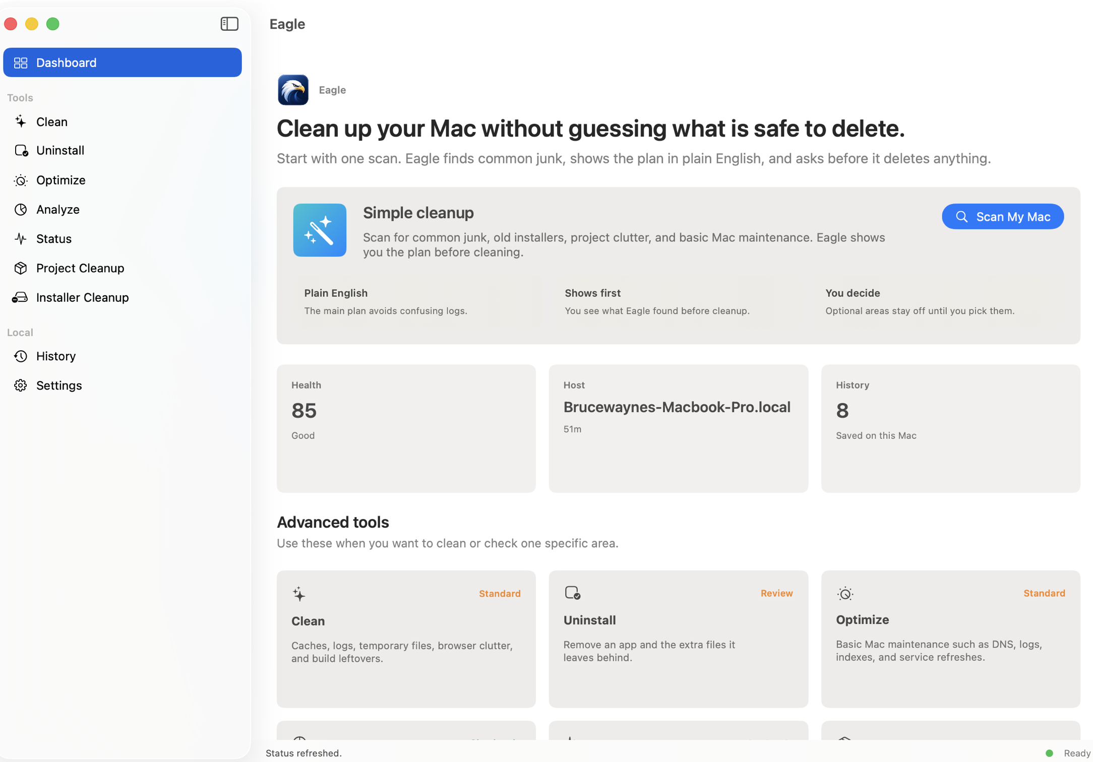
Task: Open the Uninstall advanced tool card
Action: tap(678, 639)
